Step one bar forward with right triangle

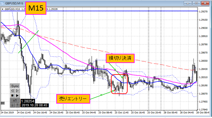[17, 91]
